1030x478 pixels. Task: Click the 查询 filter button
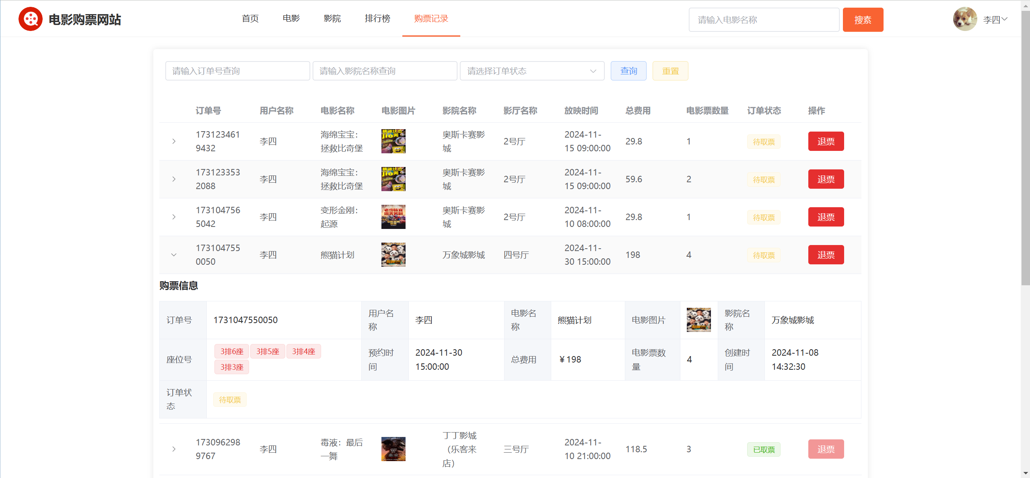(628, 71)
